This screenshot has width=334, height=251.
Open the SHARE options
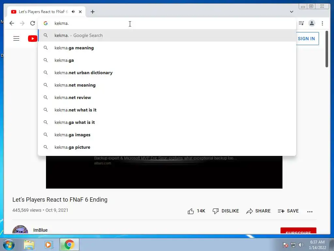coord(258,211)
